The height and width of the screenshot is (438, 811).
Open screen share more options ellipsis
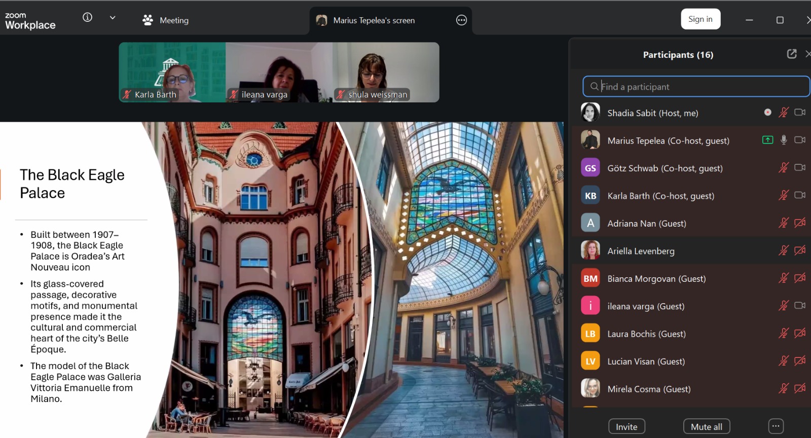tap(461, 20)
